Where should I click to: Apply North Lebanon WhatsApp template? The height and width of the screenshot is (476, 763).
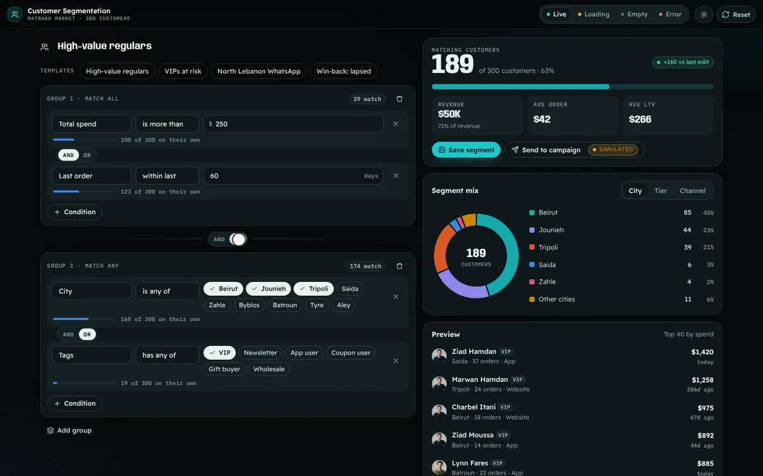coord(259,71)
